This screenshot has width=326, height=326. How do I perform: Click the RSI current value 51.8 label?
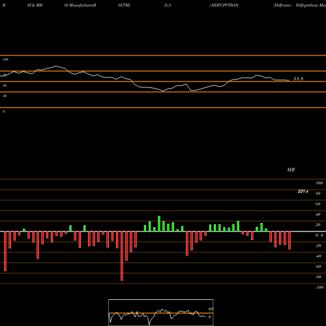pos(298,79)
